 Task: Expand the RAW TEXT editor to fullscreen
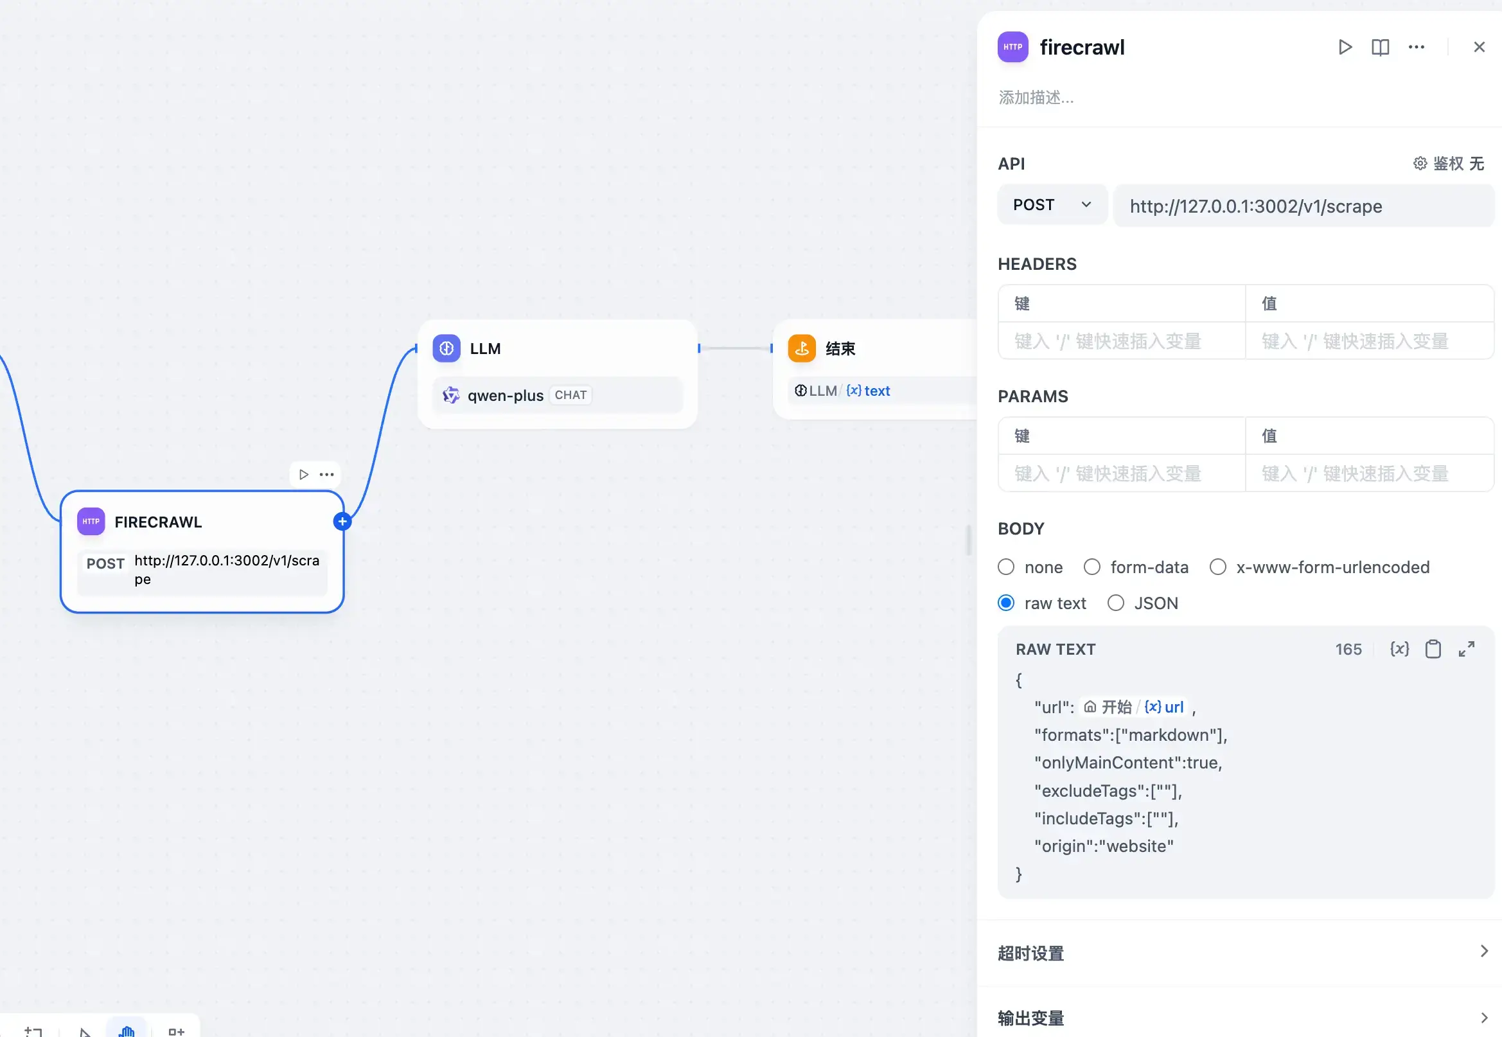pos(1466,649)
